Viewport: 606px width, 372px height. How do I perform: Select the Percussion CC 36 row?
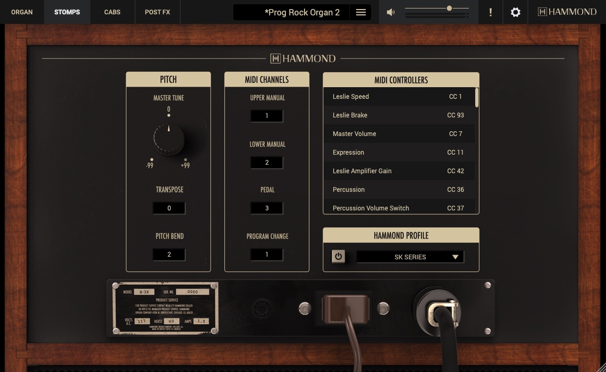tap(399, 189)
